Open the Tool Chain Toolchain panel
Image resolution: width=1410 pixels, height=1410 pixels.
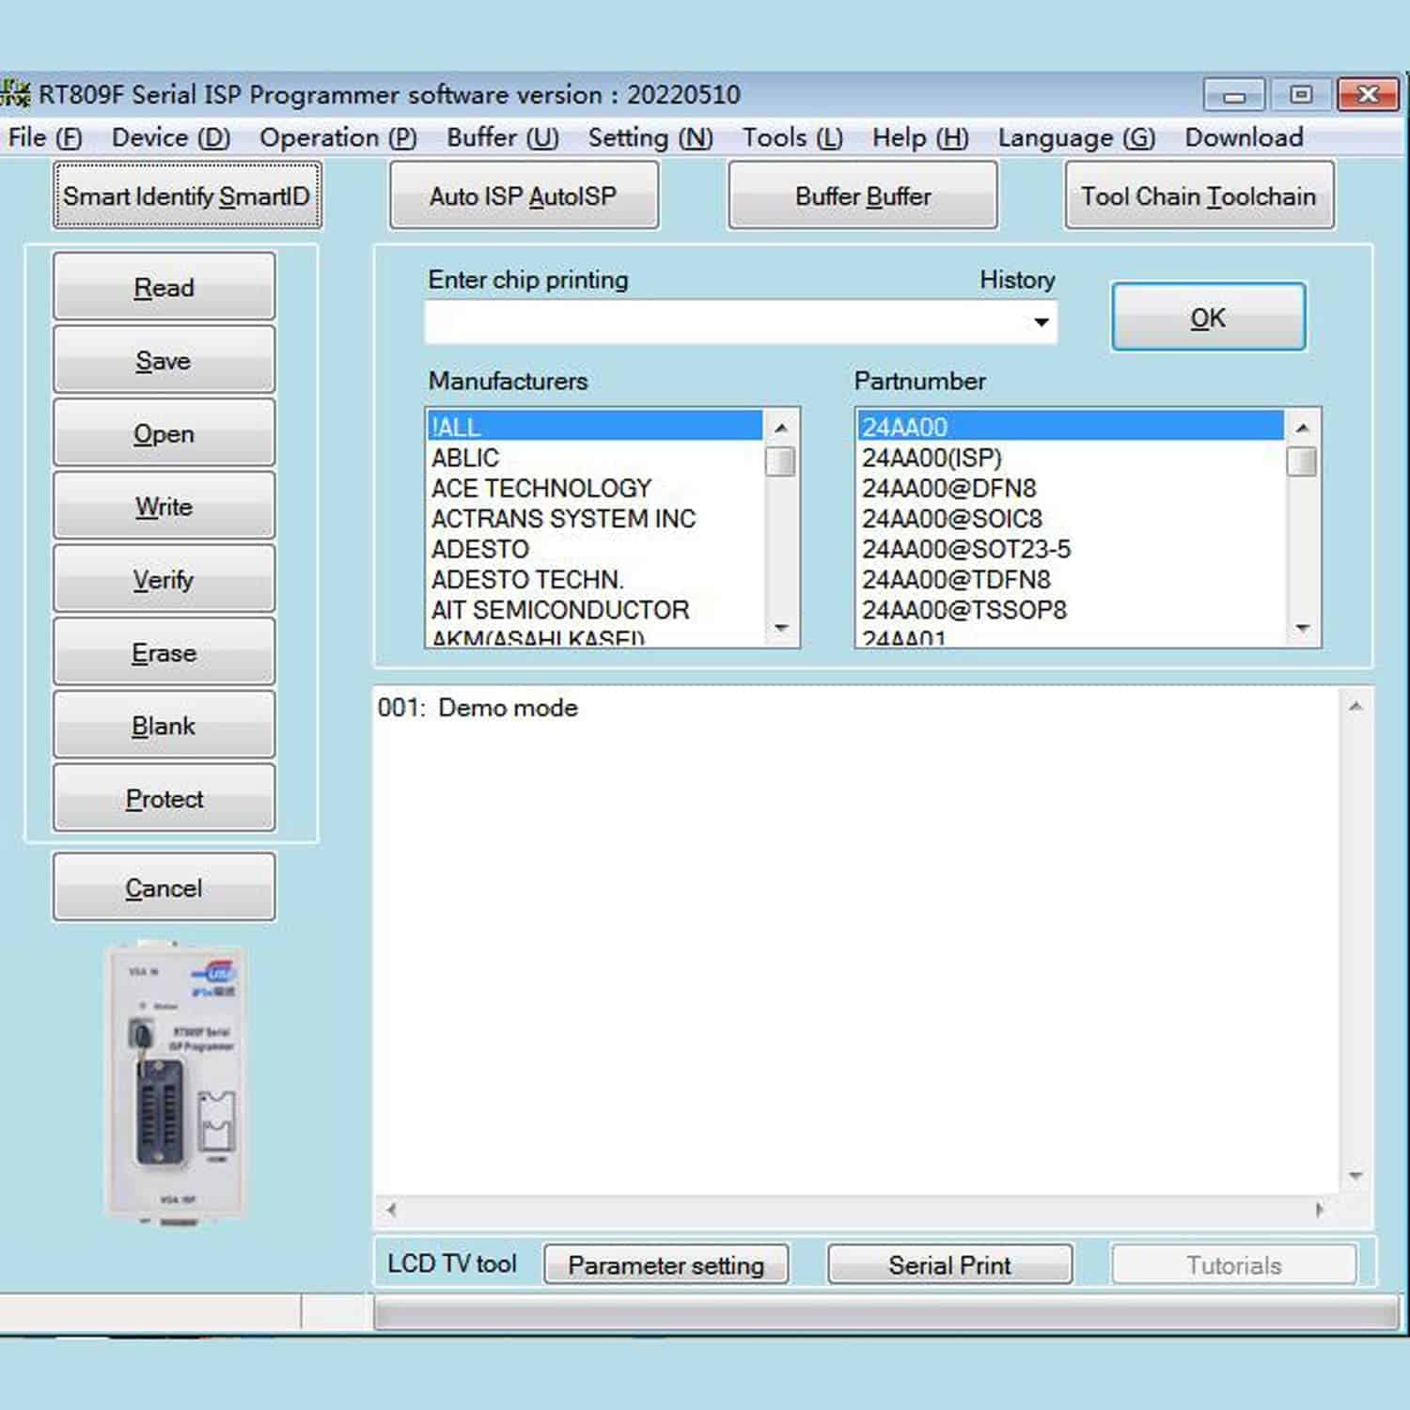[1198, 196]
